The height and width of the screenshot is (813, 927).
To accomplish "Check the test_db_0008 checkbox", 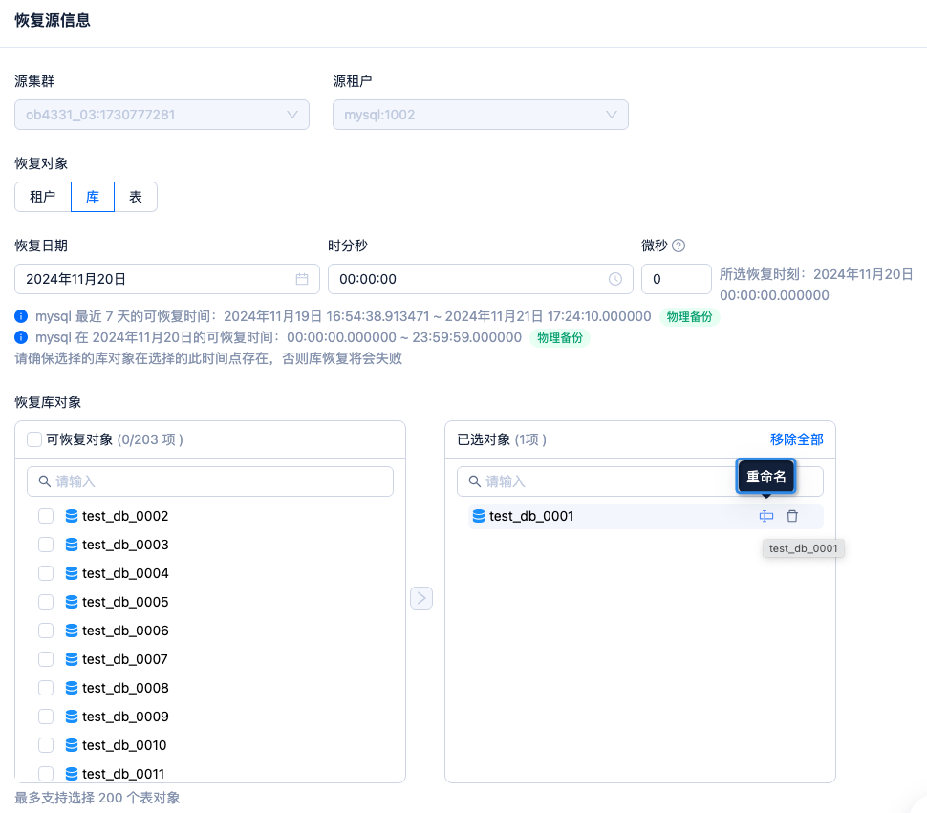I will [x=46, y=688].
